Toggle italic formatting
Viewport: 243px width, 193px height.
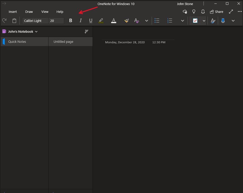tap(80, 21)
